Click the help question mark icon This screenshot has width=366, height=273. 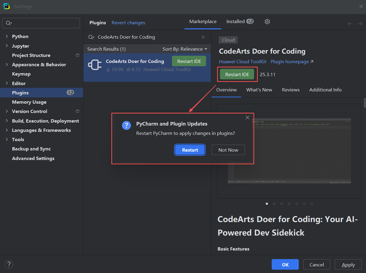[x=9, y=264]
